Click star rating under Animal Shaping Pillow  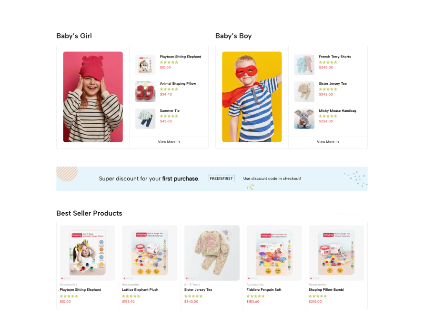[169, 89]
